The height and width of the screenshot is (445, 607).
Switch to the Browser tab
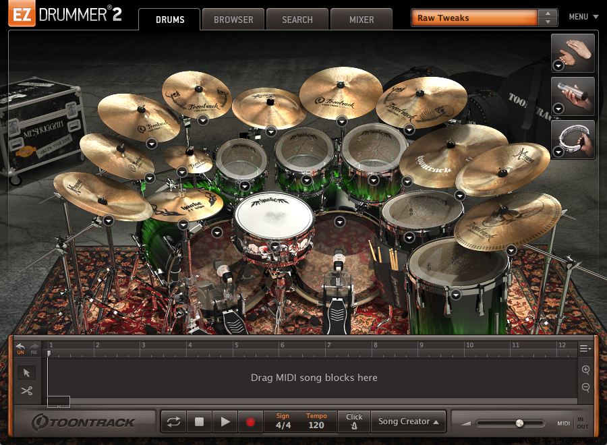pyautogui.click(x=233, y=20)
